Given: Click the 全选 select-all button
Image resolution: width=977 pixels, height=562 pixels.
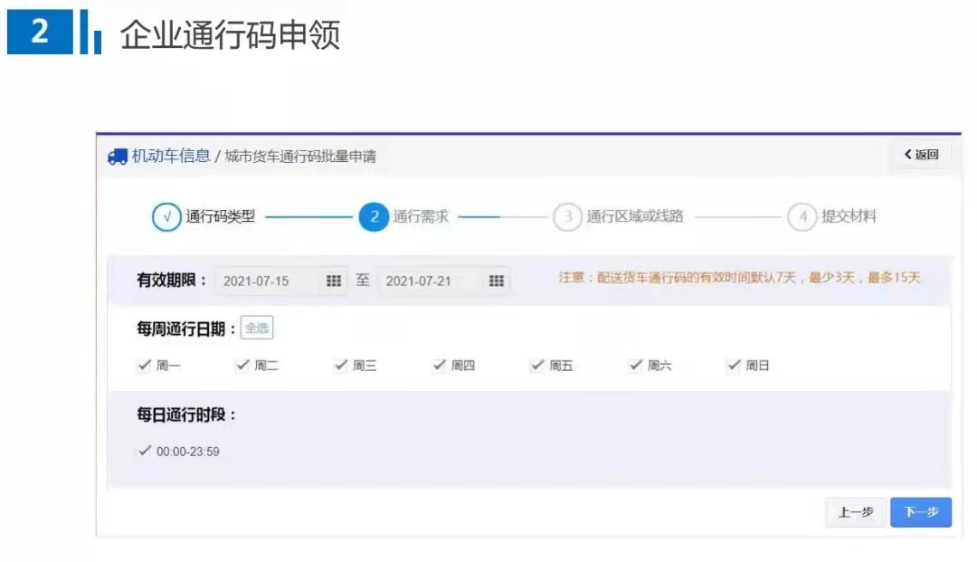Looking at the screenshot, I should click(257, 329).
